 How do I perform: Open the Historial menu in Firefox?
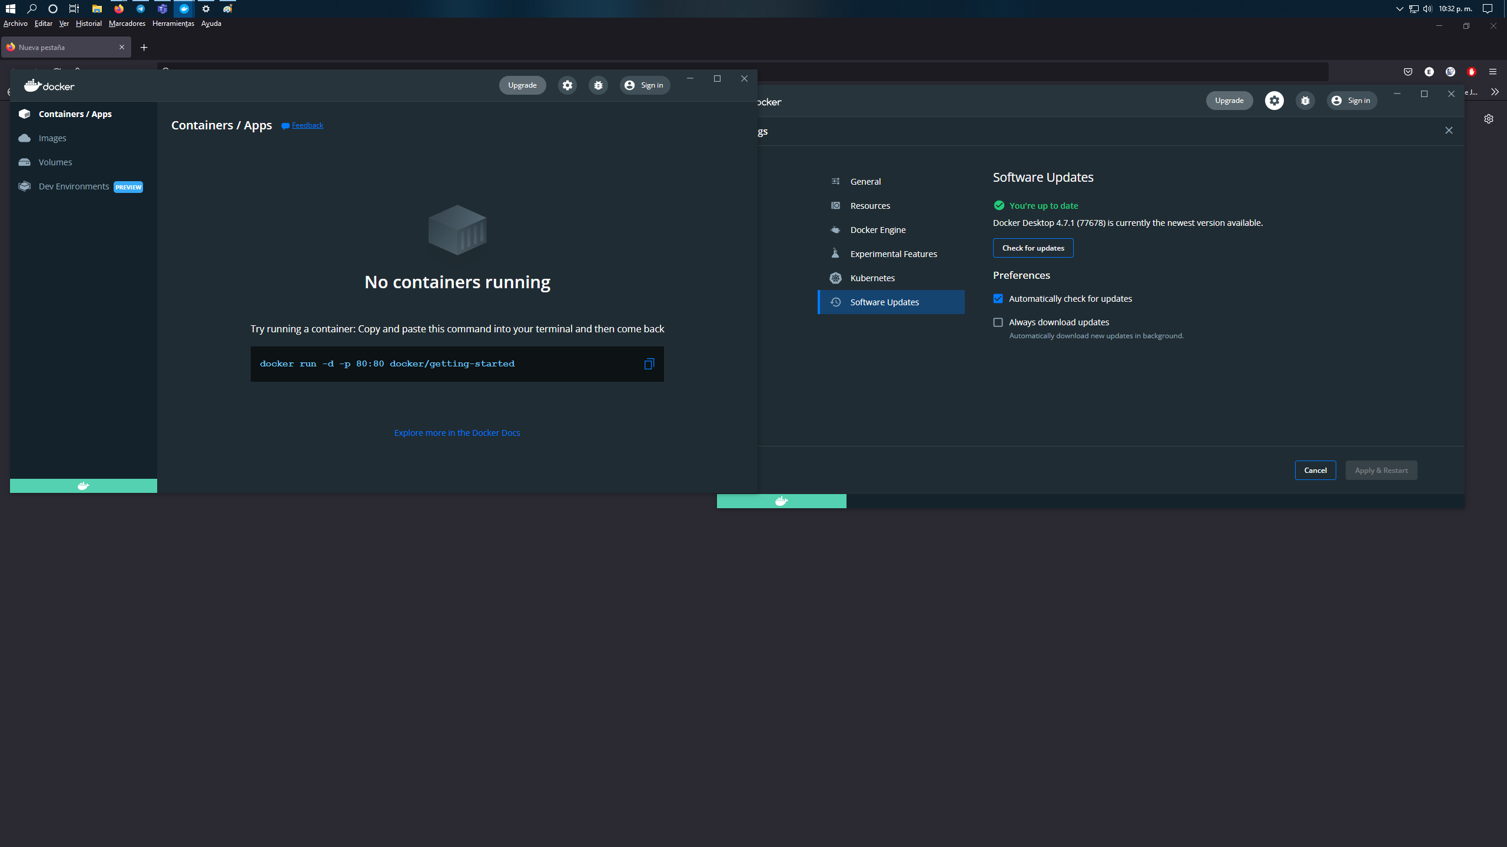[89, 24]
